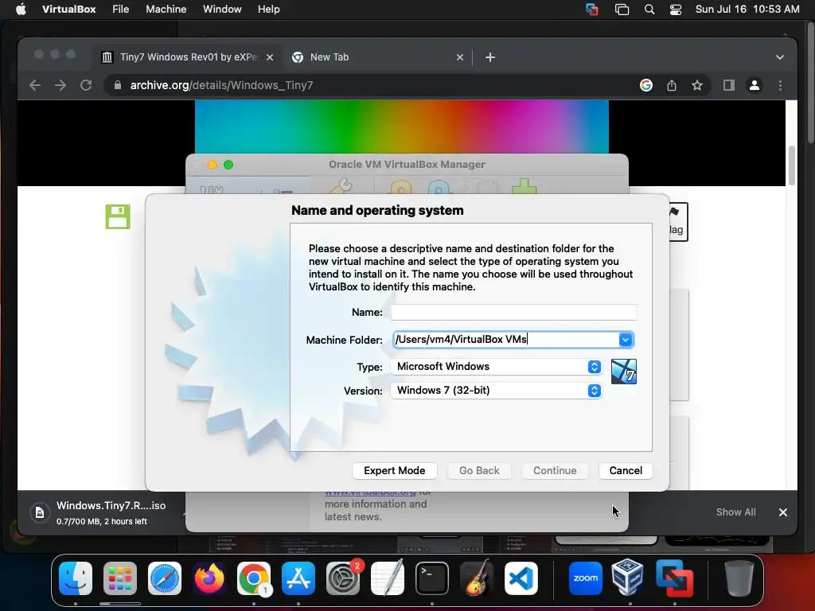Viewport: 815px width, 611px height.
Task: Open Zoom from the Dock
Action: pos(586,578)
